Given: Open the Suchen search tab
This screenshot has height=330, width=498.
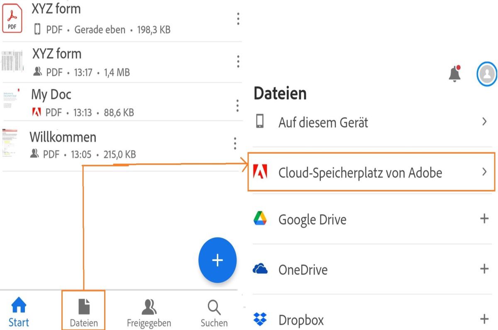Looking at the screenshot, I should pos(214,312).
